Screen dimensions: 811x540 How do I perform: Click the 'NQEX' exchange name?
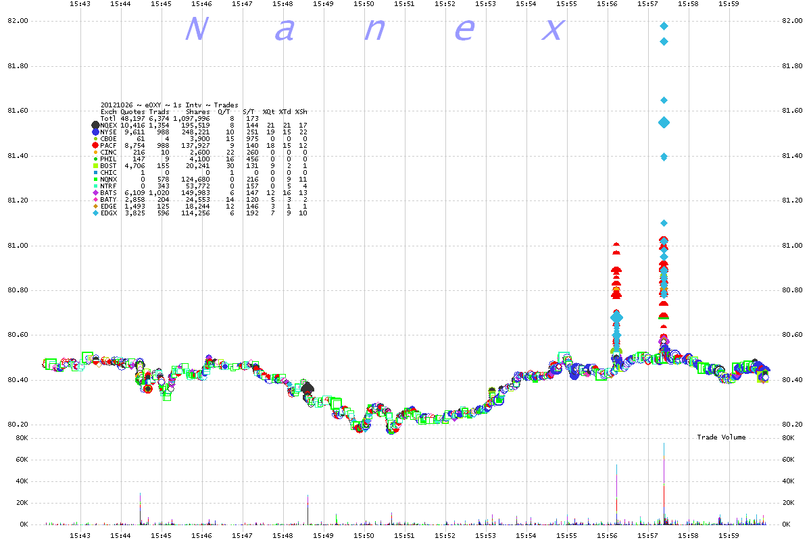pos(107,126)
